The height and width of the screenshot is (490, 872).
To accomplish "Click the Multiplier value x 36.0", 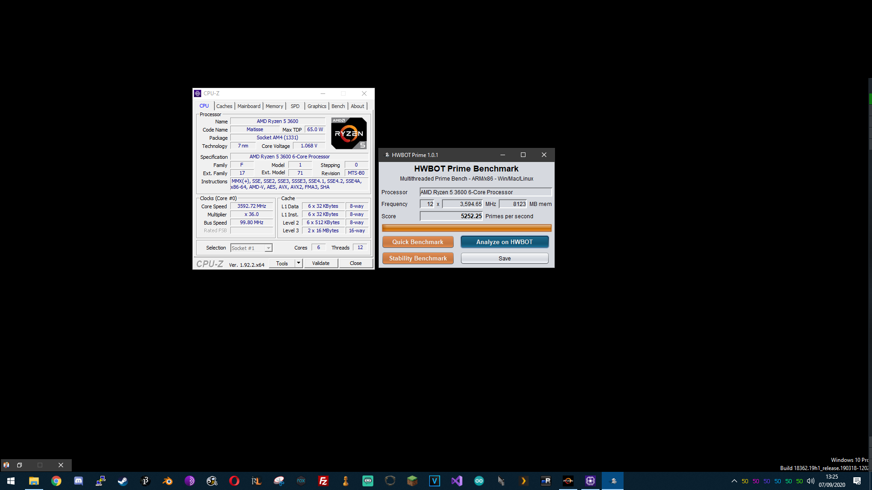I will coord(252,214).
